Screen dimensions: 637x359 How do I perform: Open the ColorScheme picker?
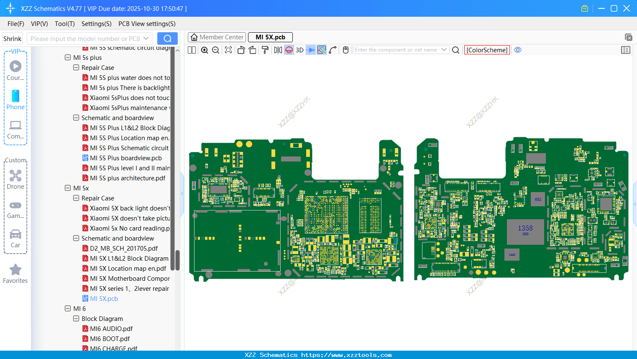point(487,50)
